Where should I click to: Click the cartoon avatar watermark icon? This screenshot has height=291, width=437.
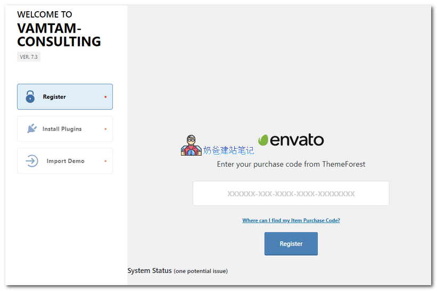point(191,145)
